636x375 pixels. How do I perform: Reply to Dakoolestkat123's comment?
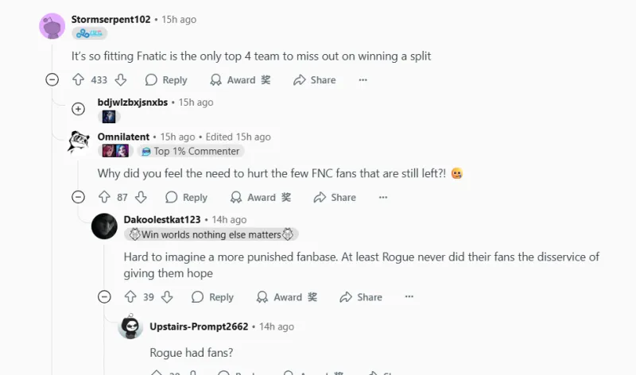[x=212, y=297]
